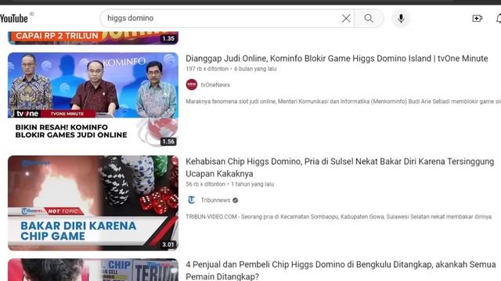The width and height of the screenshot is (501, 281).
Task: Click the verified badge next to Tribunnews
Action: (235, 200)
